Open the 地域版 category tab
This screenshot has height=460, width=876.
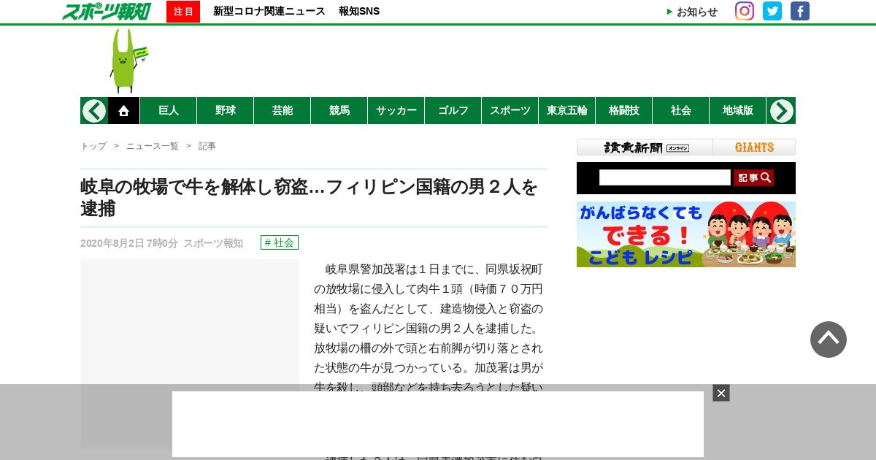738,111
